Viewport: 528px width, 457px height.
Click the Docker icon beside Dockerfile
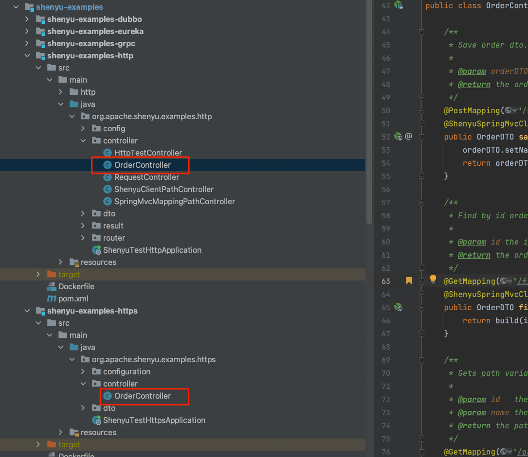coord(52,286)
